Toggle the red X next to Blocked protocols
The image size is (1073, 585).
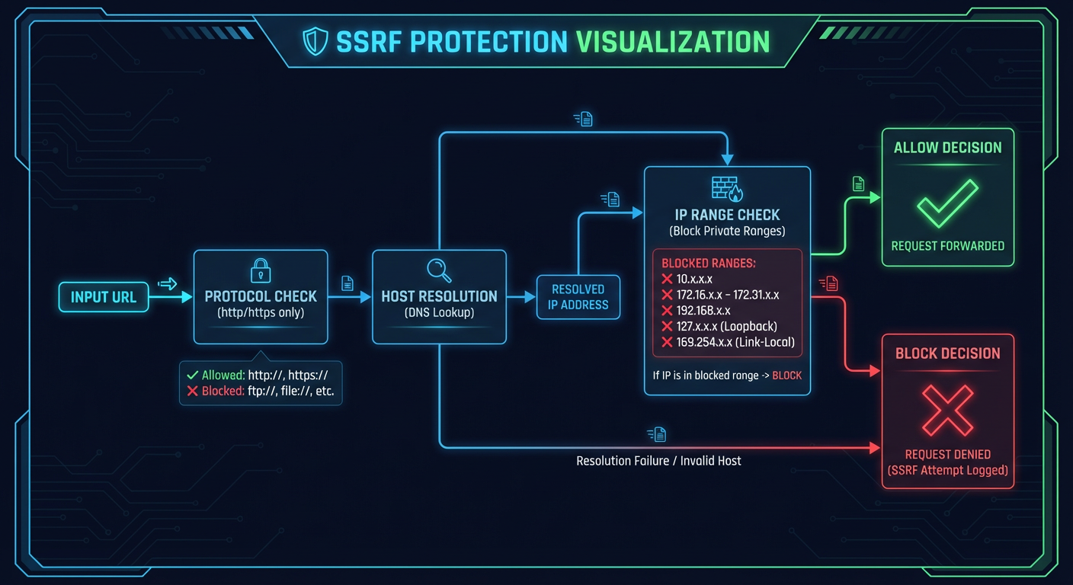pyautogui.click(x=191, y=392)
